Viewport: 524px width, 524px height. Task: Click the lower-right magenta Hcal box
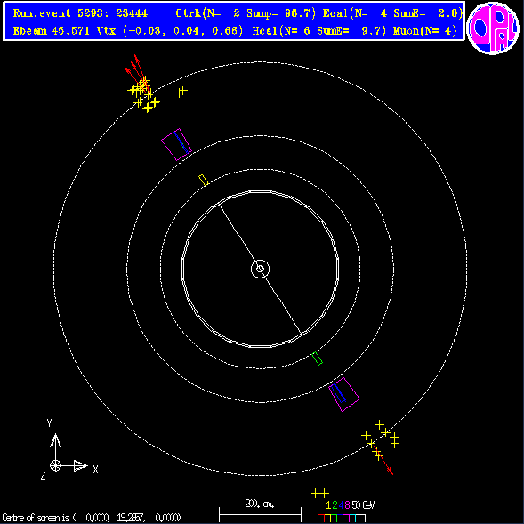coord(344,394)
